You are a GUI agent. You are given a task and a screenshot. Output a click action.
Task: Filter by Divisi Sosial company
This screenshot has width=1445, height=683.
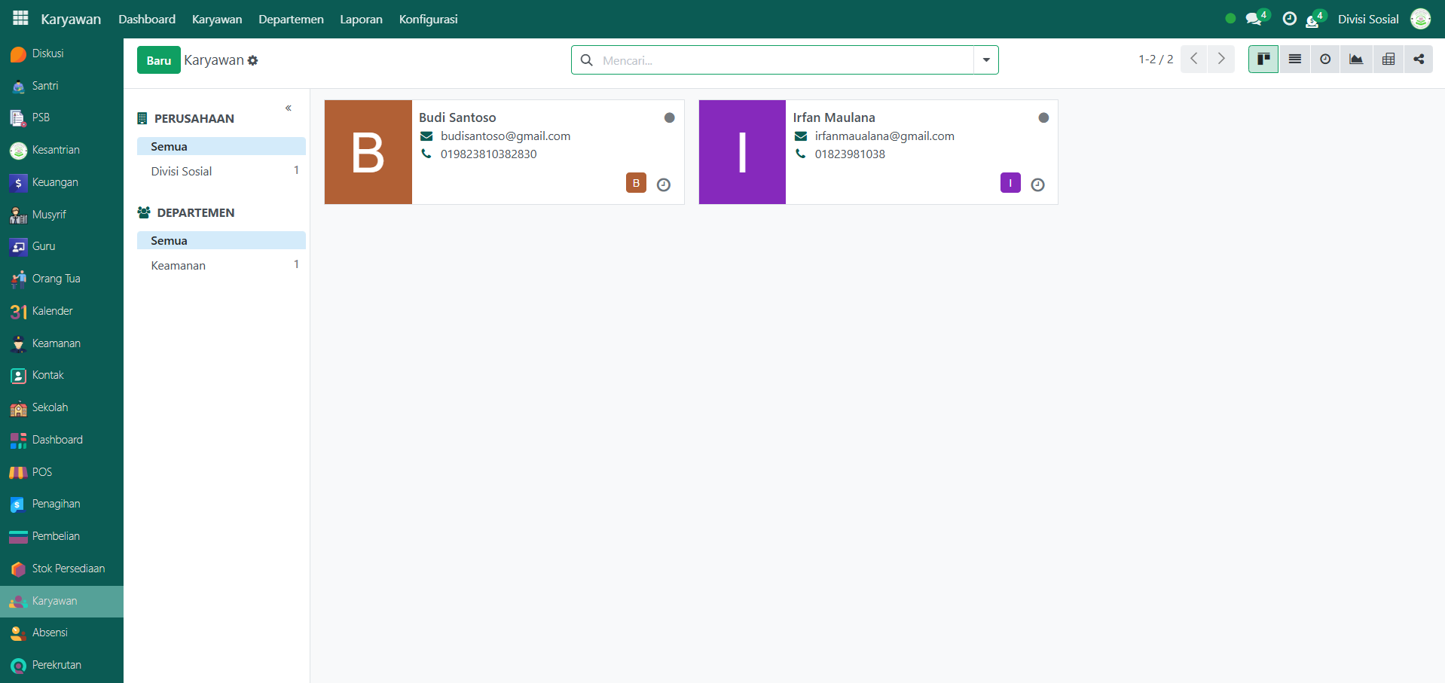182,171
